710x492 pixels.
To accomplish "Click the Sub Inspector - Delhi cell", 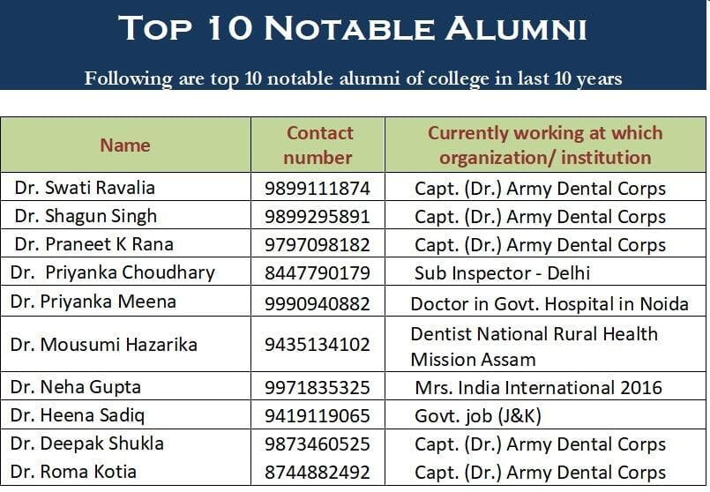I will click(x=545, y=272).
